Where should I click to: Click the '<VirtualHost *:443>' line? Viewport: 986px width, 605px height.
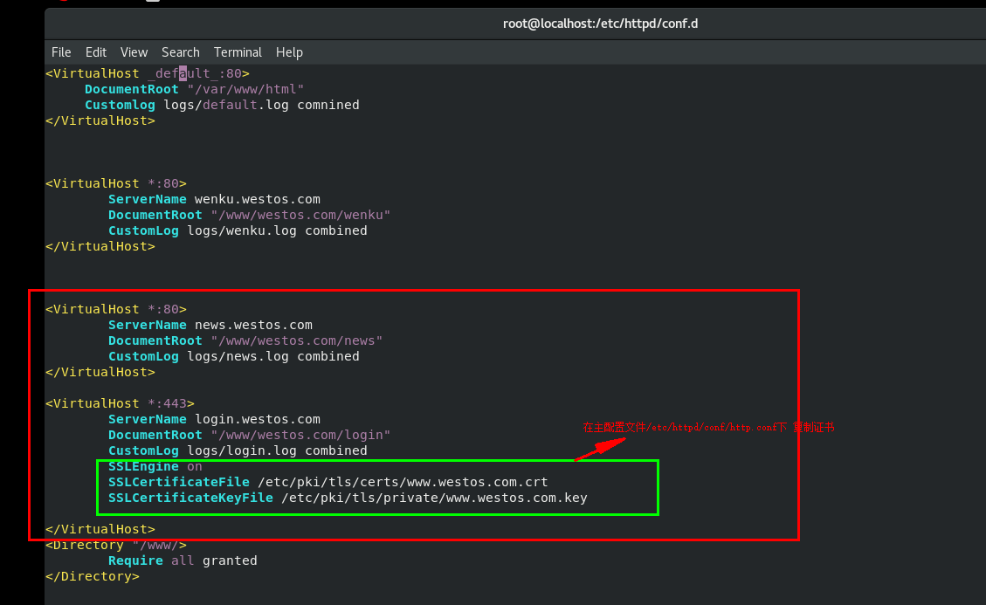[x=121, y=403]
